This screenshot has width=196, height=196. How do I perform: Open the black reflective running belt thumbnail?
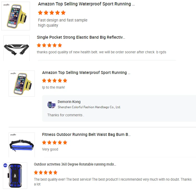pos(16,48)
